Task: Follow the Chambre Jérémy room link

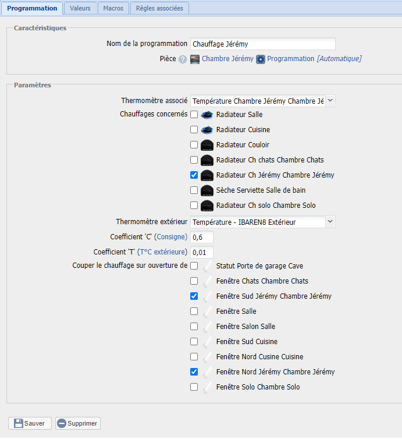Action: pyautogui.click(x=227, y=59)
